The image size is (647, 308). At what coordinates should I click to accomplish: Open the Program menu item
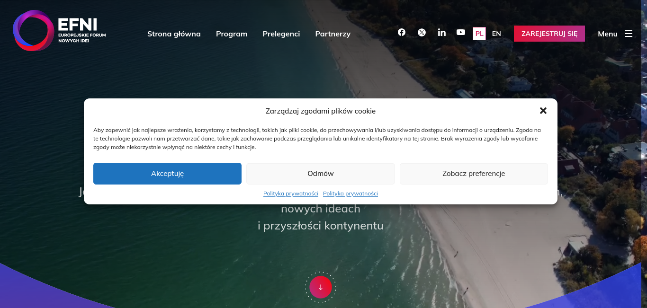tap(232, 34)
